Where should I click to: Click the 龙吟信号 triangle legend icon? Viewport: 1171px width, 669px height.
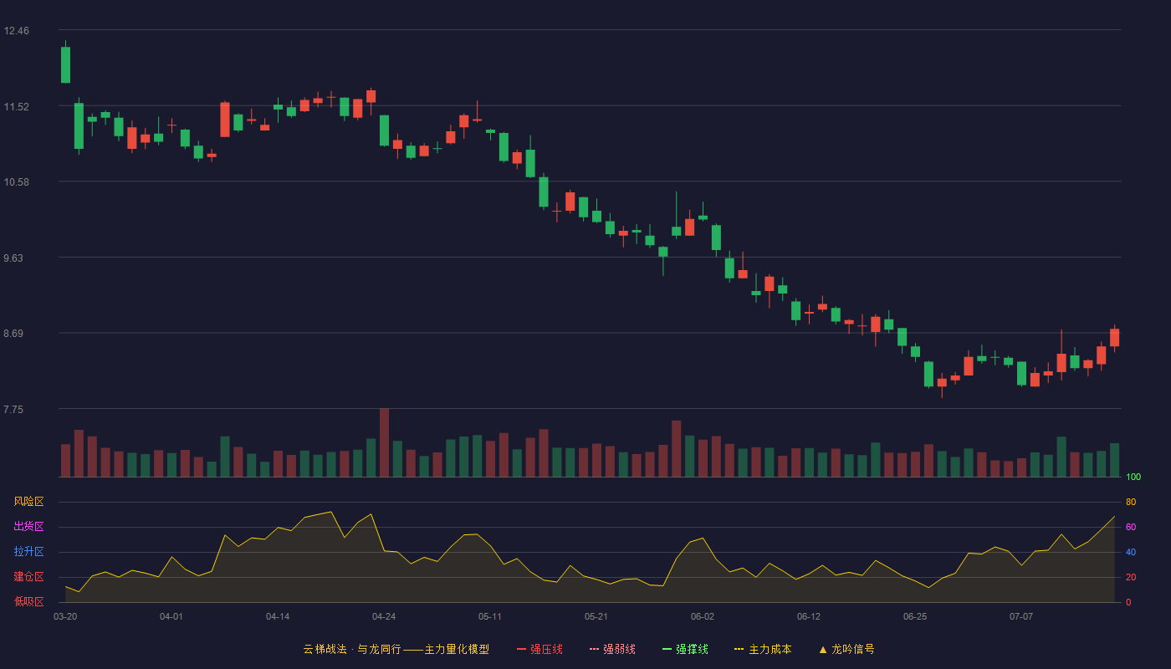[822, 649]
